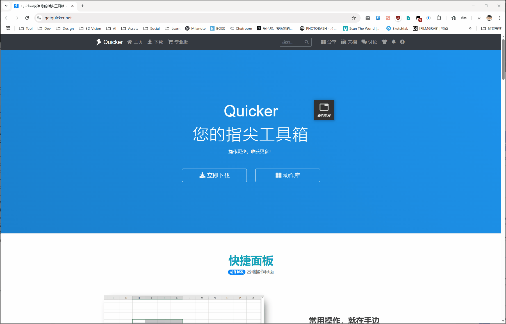Click the mail extension icon
Viewport: 506px width, 324px height.
coord(368,18)
